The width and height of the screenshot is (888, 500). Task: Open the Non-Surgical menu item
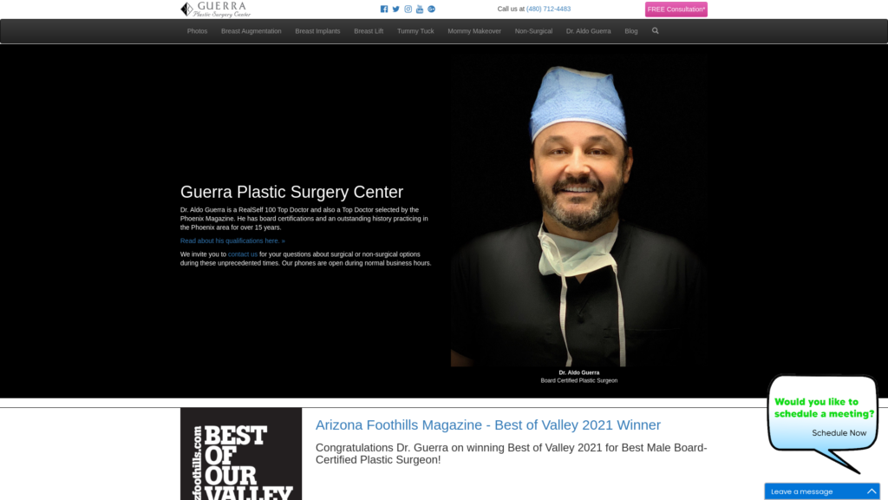click(533, 31)
